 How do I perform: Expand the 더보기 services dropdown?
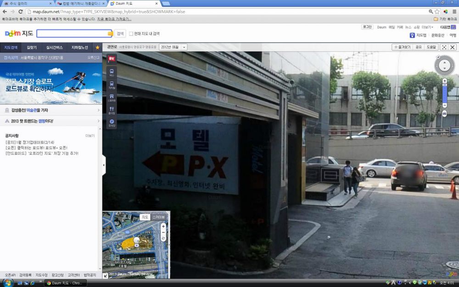pyautogui.click(x=427, y=27)
